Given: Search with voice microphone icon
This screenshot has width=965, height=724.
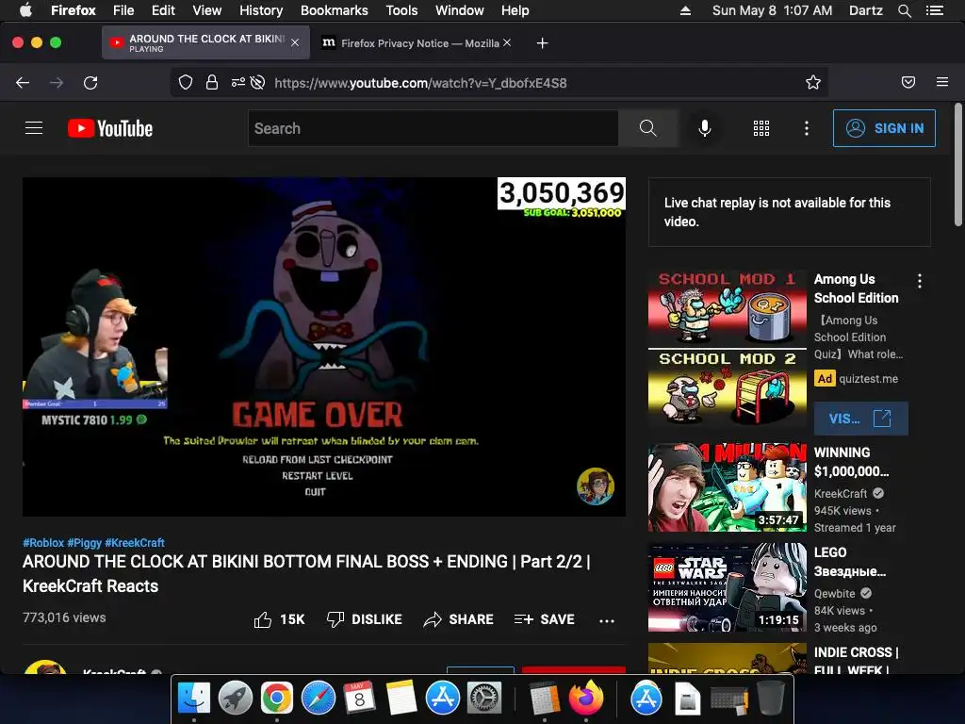Looking at the screenshot, I should pyautogui.click(x=705, y=128).
